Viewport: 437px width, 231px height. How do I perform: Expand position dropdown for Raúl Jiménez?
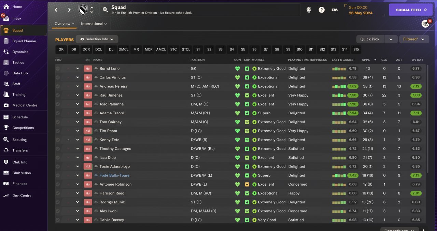point(77,95)
